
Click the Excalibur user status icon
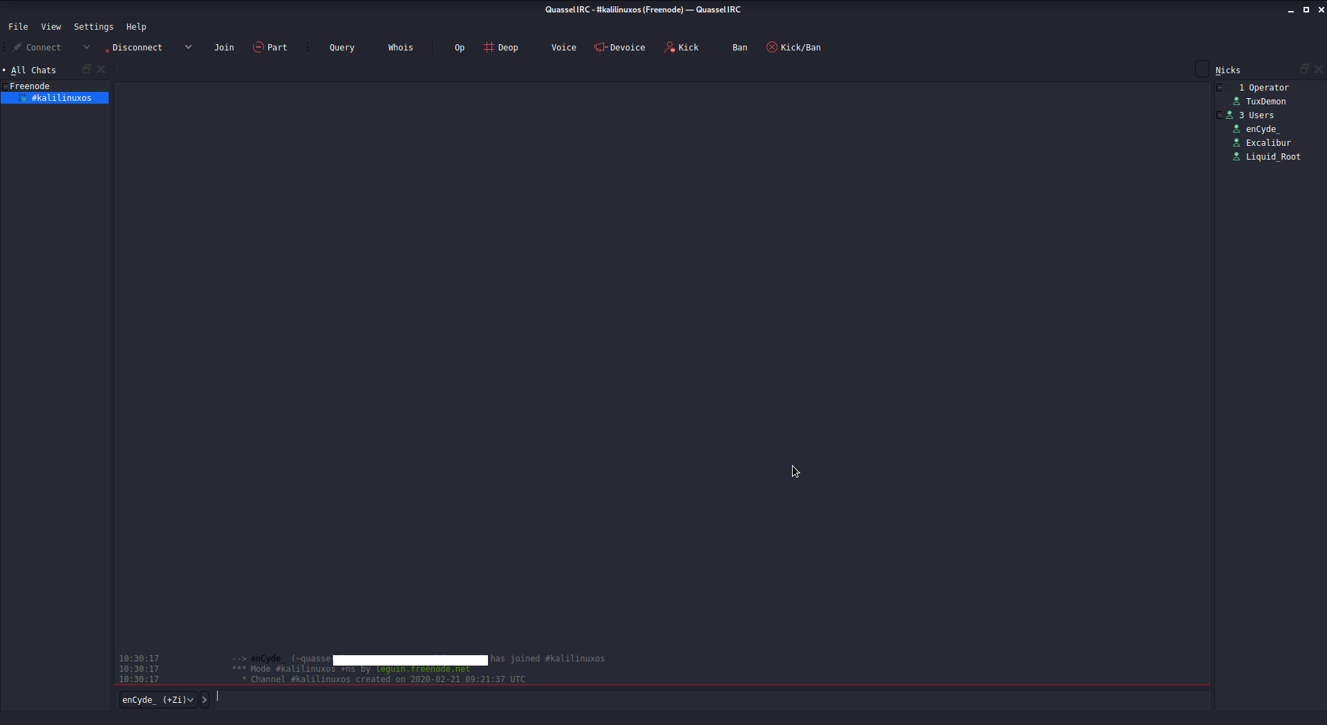click(x=1236, y=142)
